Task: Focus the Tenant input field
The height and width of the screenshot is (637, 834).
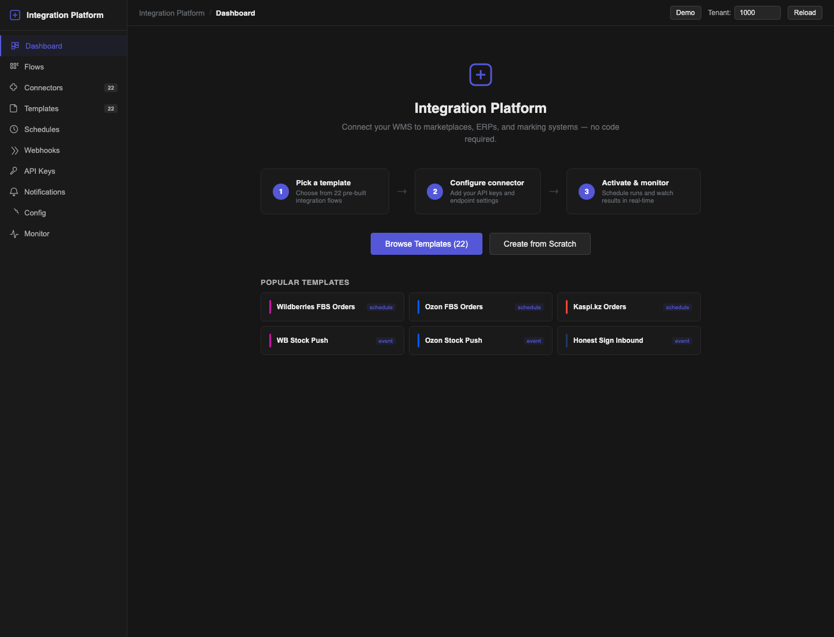Action: point(758,13)
